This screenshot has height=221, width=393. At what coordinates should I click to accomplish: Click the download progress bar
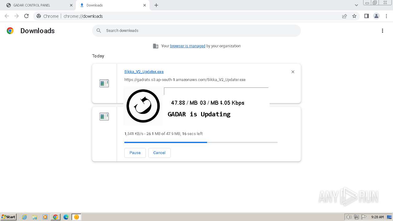pos(201,142)
